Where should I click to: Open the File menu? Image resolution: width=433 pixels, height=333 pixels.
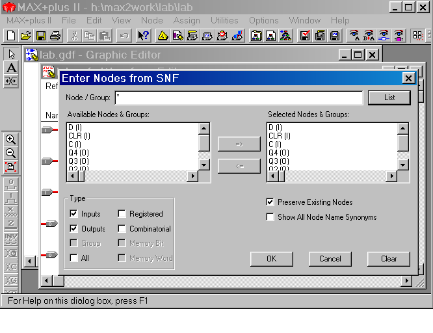point(68,20)
